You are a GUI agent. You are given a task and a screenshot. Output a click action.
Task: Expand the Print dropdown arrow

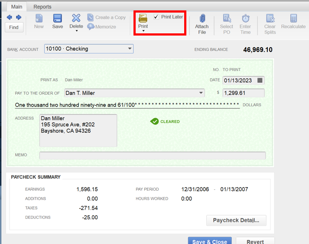tap(143, 31)
